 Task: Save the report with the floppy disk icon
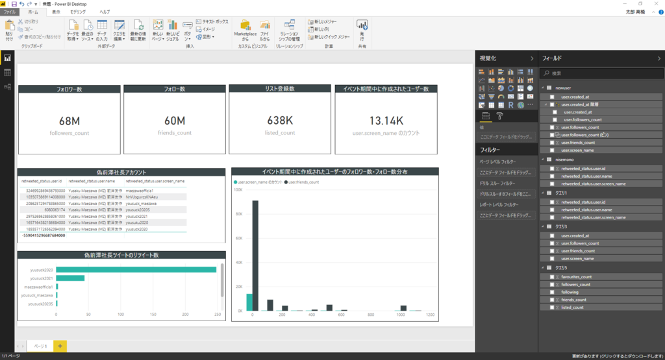[14, 4]
